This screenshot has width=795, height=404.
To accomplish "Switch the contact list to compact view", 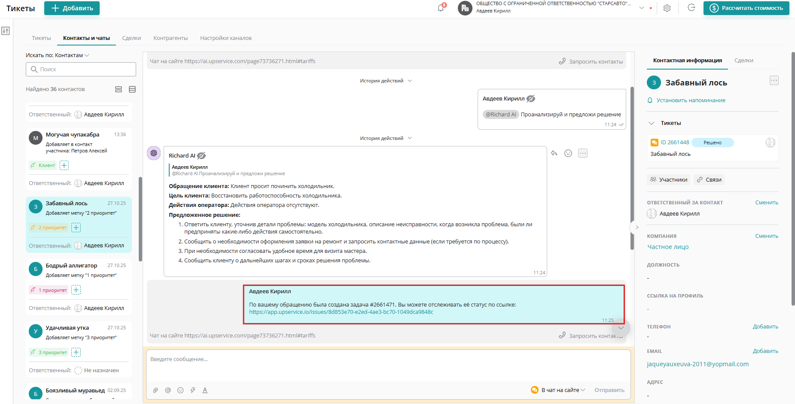I will [x=132, y=89].
